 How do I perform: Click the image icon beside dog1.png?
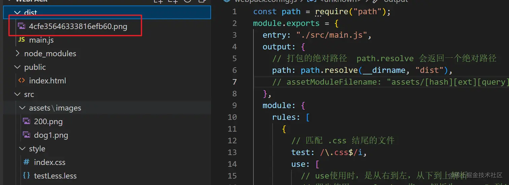(x=26, y=135)
